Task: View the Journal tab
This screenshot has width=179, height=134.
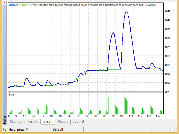Action: (x=79, y=121)
